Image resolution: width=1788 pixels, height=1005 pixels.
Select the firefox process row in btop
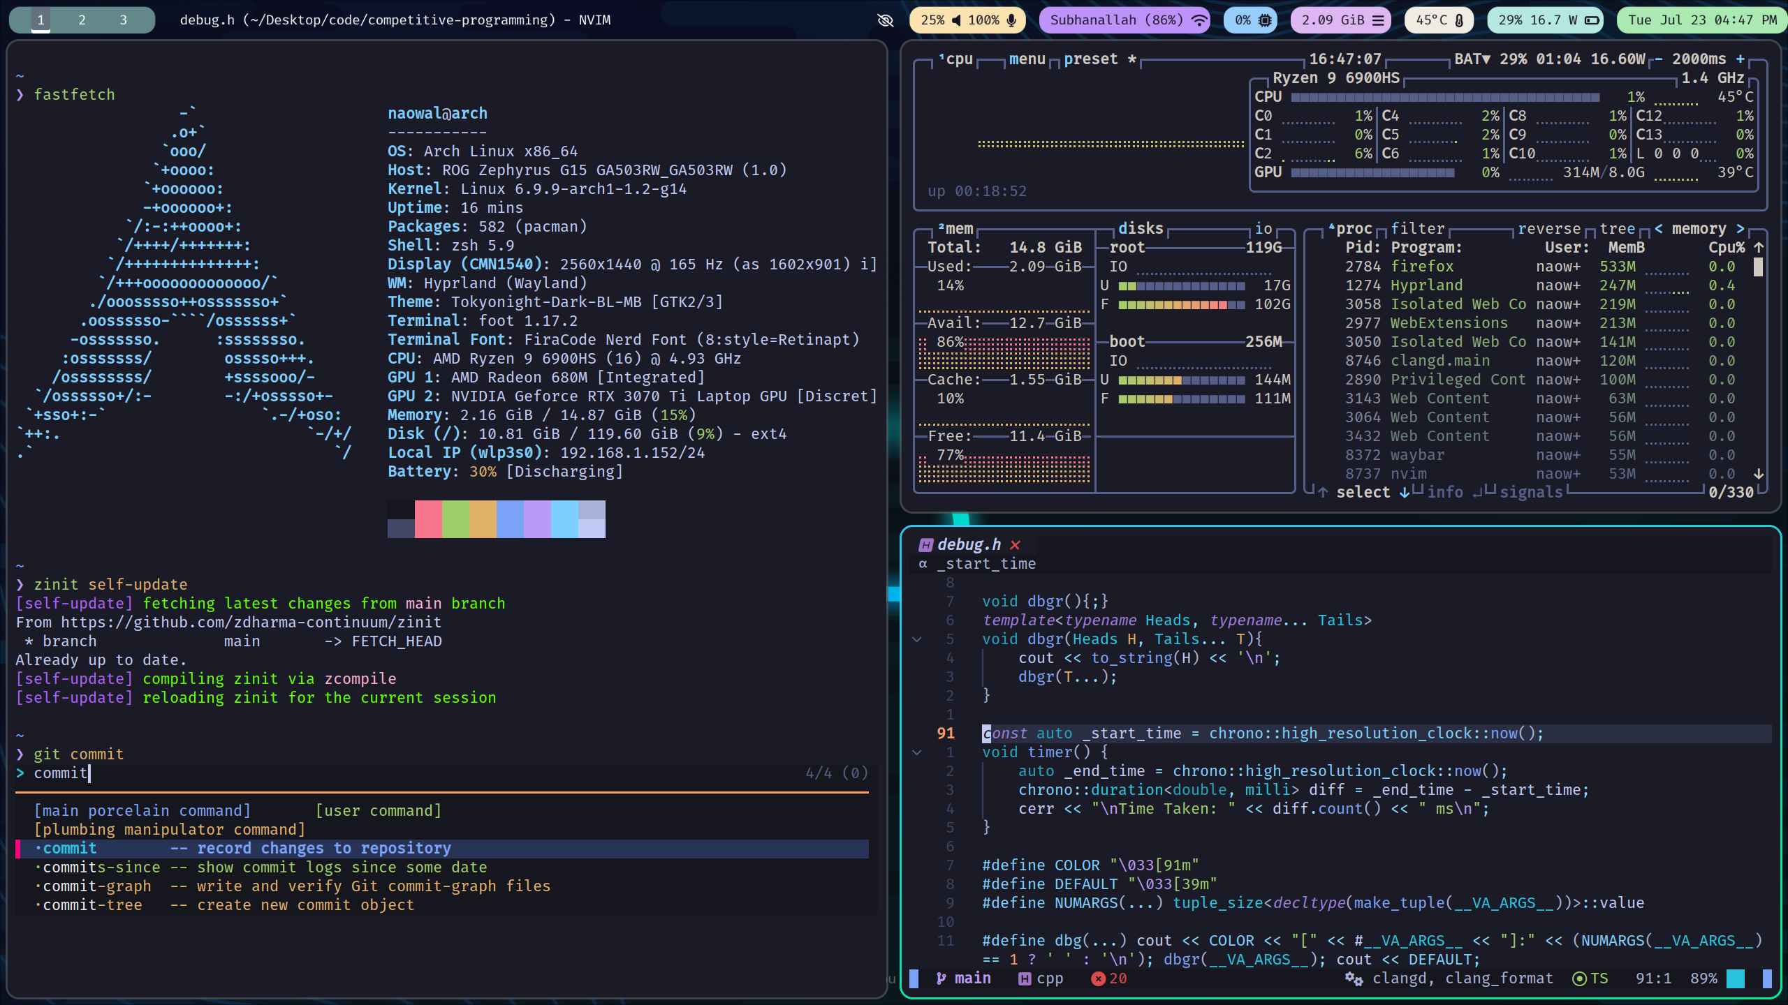[1540, 267]
